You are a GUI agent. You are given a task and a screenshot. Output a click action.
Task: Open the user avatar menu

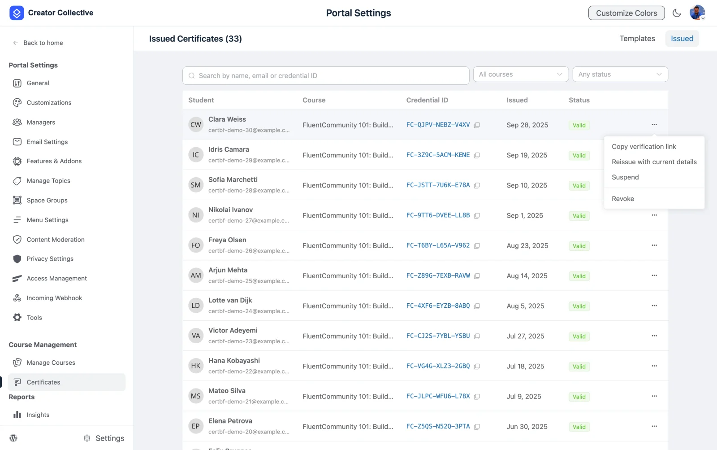coord(697,13)
